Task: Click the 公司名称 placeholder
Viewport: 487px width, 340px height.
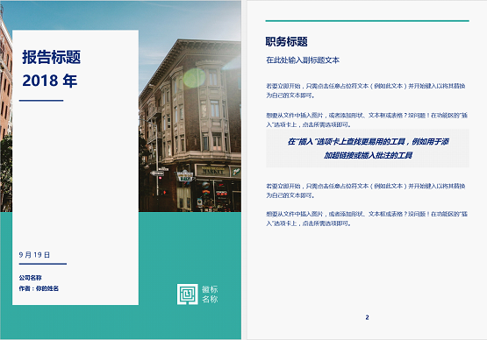Action: pyautogui.click(x=30, y=278)
